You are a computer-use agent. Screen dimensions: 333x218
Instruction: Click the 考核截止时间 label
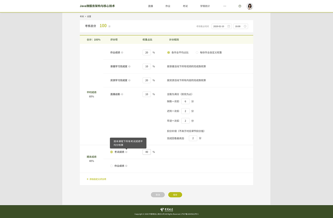(202, 26)
